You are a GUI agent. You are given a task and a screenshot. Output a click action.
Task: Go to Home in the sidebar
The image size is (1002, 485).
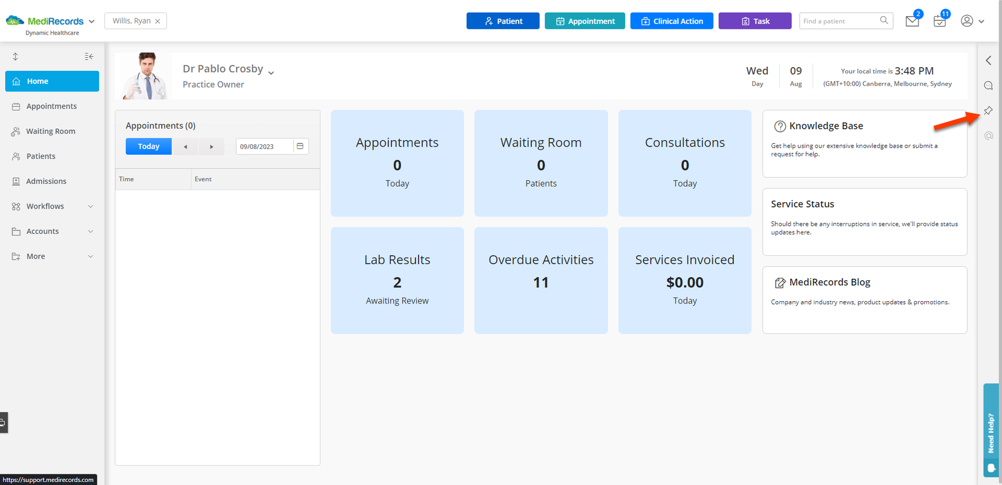click(x=52, y=81)
